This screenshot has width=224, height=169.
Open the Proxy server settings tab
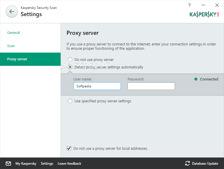[x=30, y=59]
